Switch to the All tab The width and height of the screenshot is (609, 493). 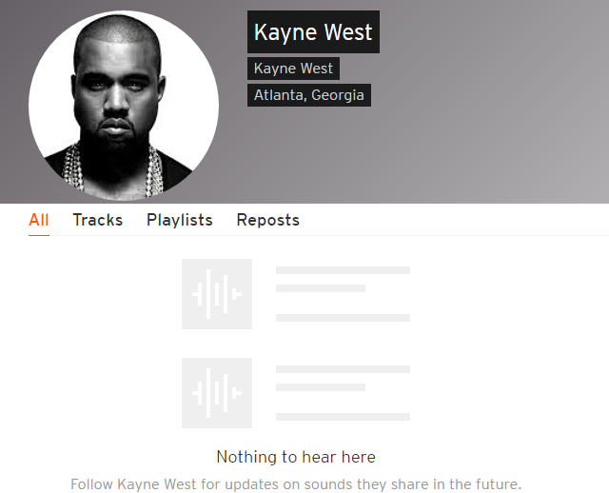[39, 220]
